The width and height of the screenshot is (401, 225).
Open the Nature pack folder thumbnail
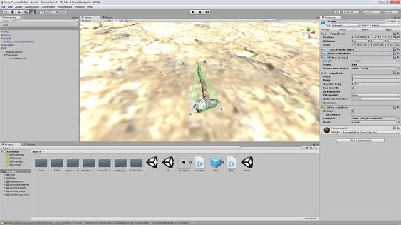pyautogui.click(x=73, y=164)
